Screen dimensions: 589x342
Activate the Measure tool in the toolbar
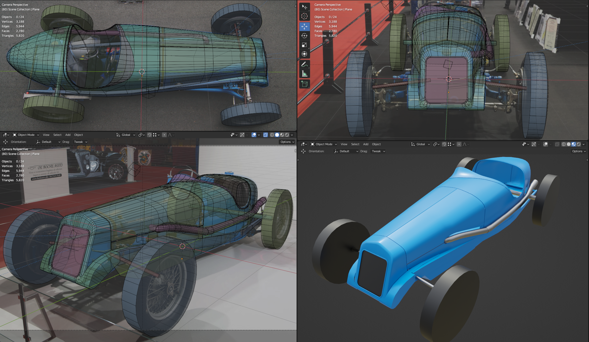tap(304, 74)
